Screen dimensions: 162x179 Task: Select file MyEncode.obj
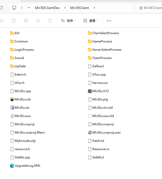(x=23, y=141)
